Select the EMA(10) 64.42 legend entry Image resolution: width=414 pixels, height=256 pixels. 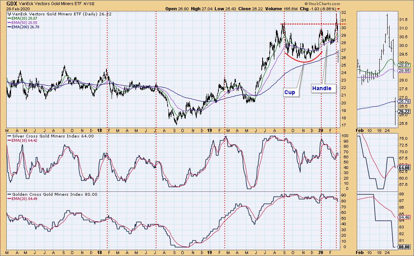pyautogui.click(x=22, y=141)
